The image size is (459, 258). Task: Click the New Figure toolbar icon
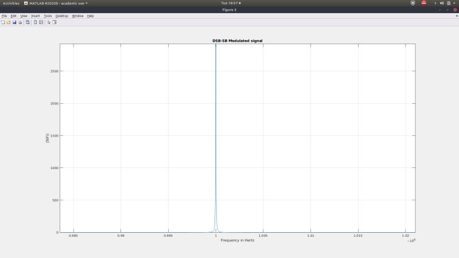(3, 22)
